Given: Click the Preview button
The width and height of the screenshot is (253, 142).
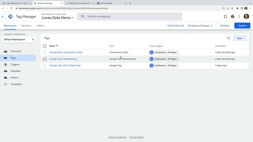Looking at the screenshot, I should [x=225, y=26].
